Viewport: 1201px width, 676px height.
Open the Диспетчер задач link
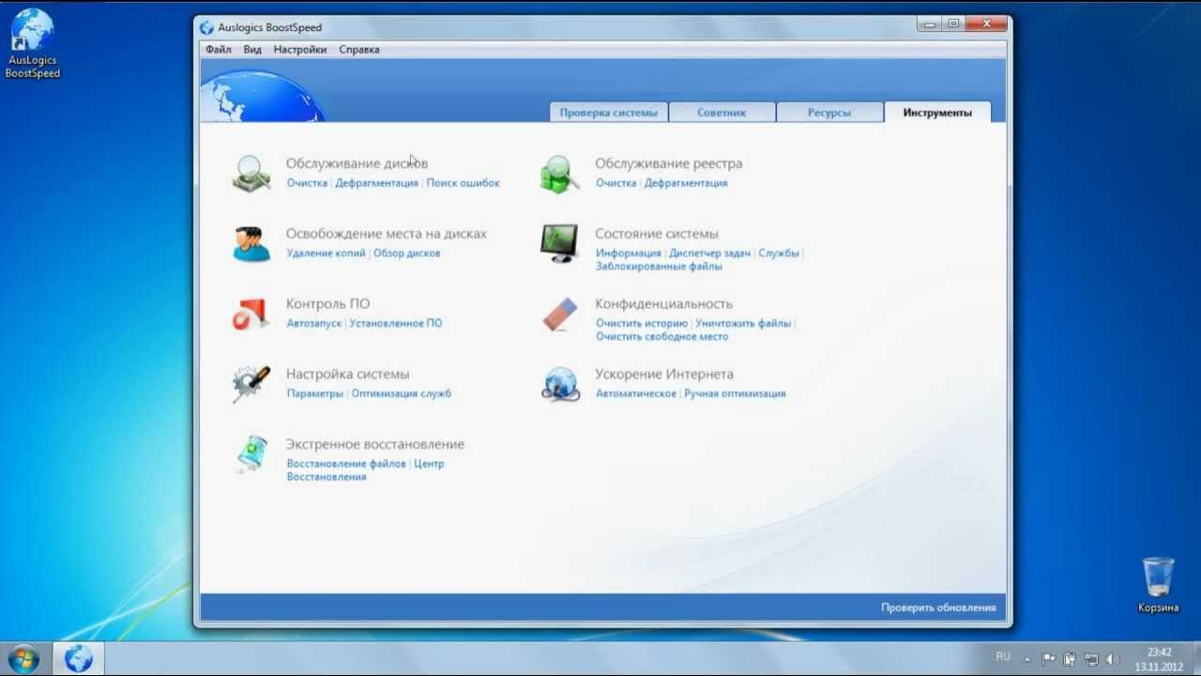click(710, 253)
